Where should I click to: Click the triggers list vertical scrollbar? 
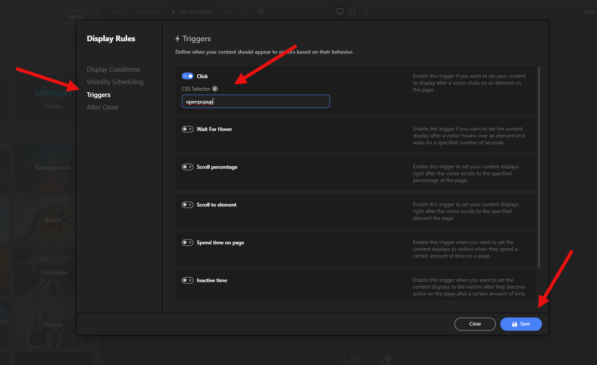point(539,166)
